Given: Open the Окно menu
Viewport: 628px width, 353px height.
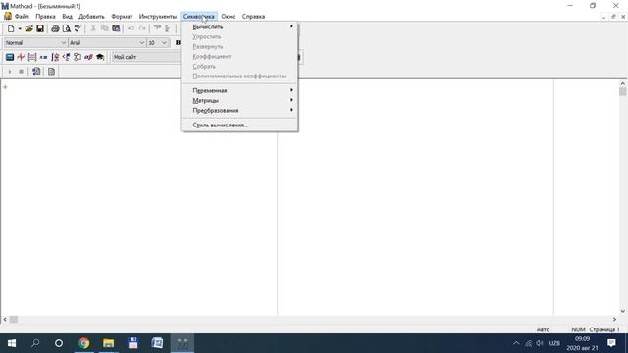Looking at the screenshot, I should point(229,17).
